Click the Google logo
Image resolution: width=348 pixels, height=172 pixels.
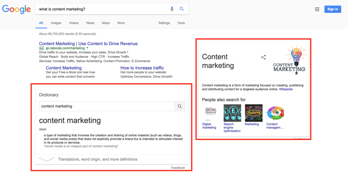[x=16, y=9]
